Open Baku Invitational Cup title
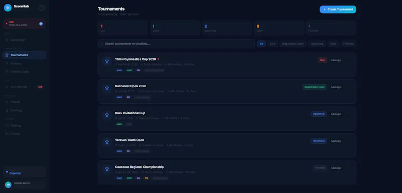Image resolution: width=402 pixels, height=193 pixels. click(130, 113)
